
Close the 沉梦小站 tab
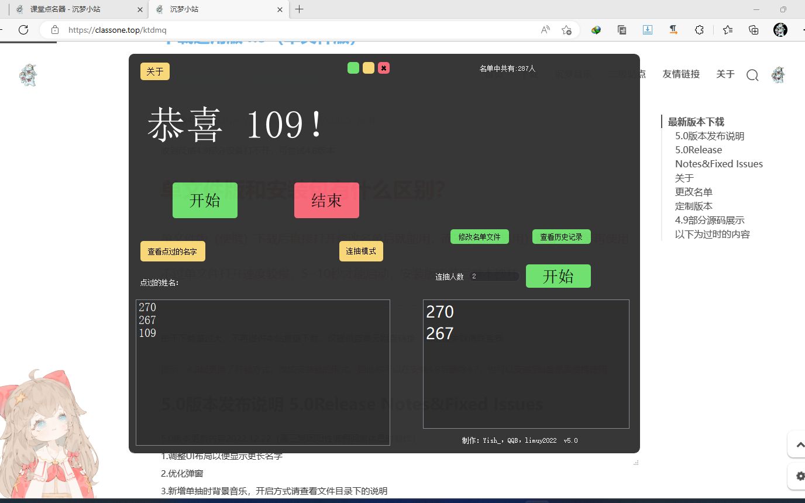click(x=280, y=9)
